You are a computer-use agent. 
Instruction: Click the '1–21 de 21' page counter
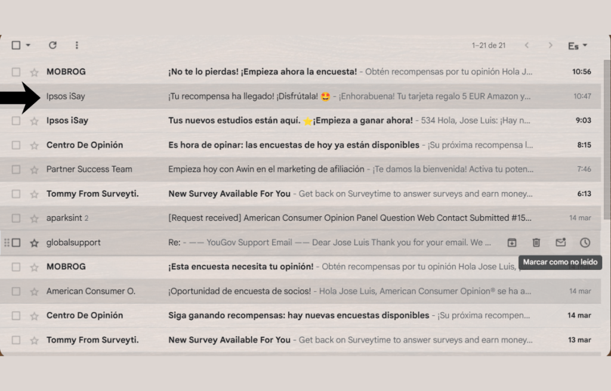click(489, 45)
